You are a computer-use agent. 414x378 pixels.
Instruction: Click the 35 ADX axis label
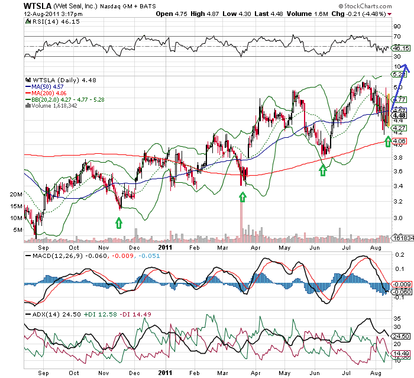click(397, 319)
